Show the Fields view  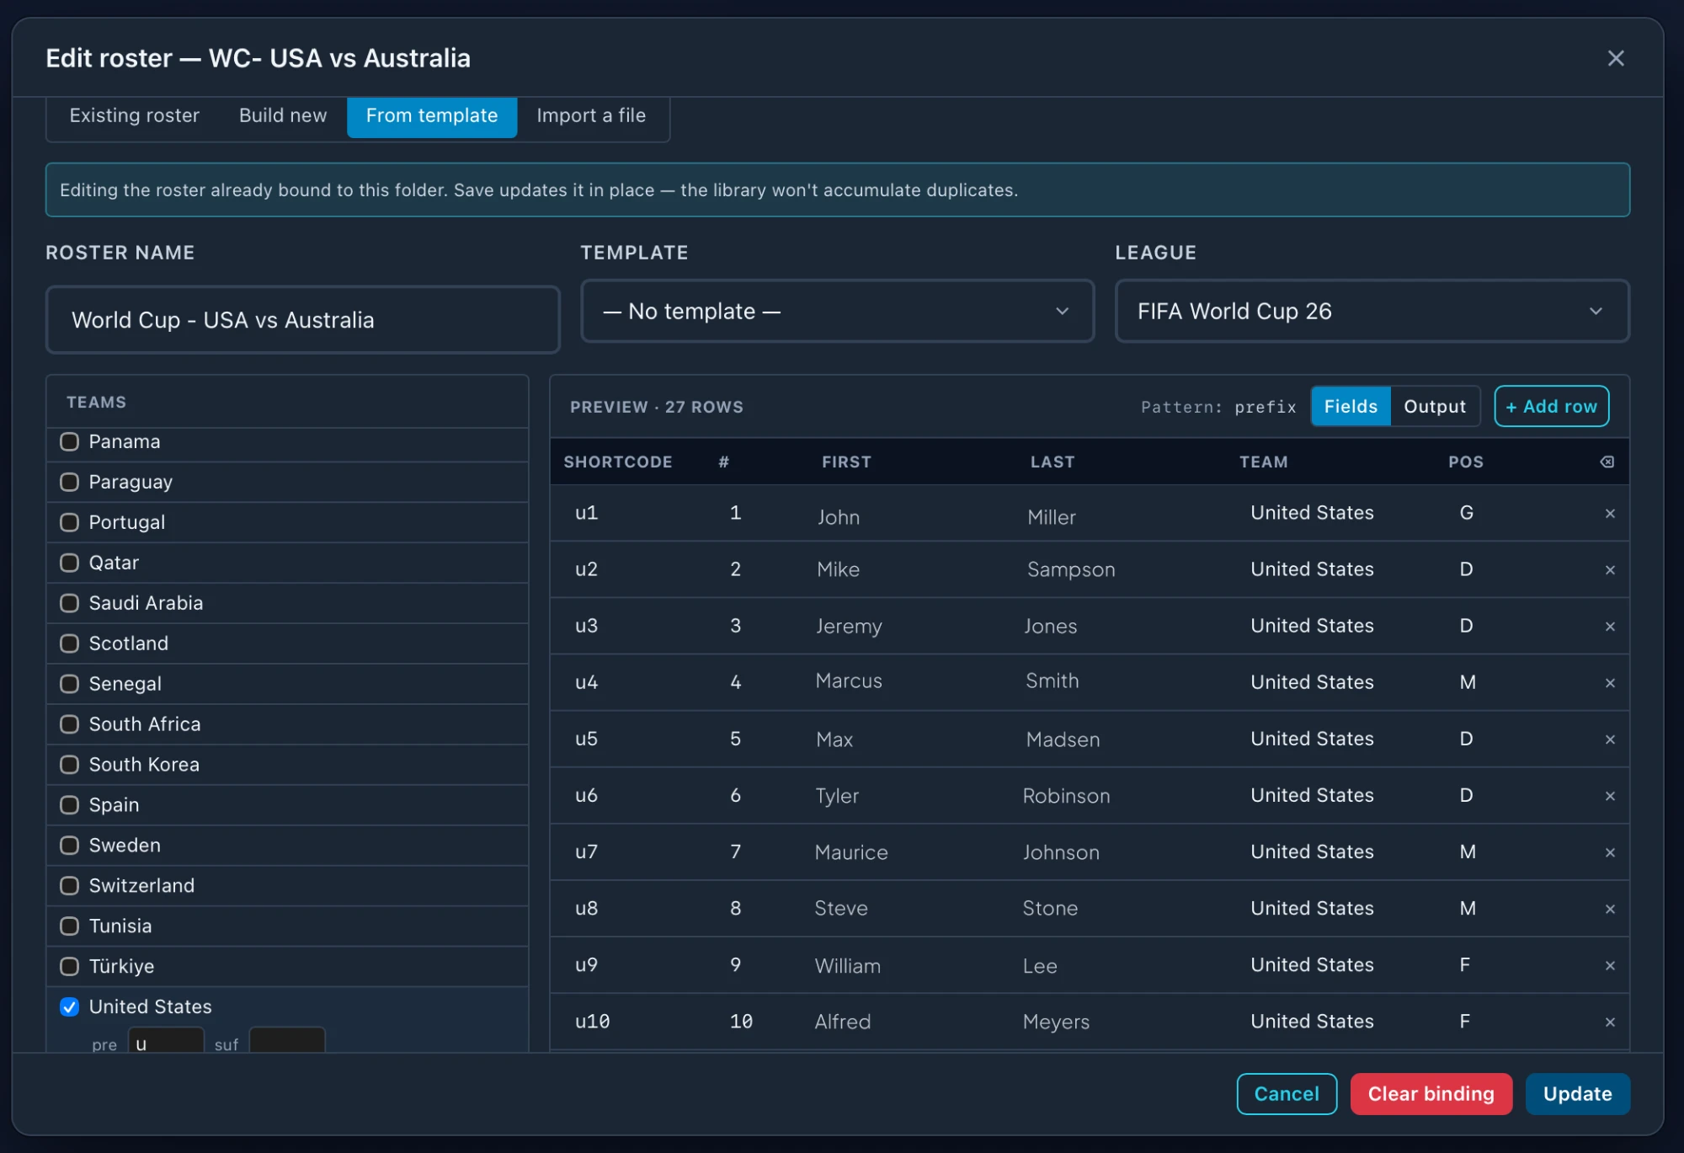(x=1351, y=406)
